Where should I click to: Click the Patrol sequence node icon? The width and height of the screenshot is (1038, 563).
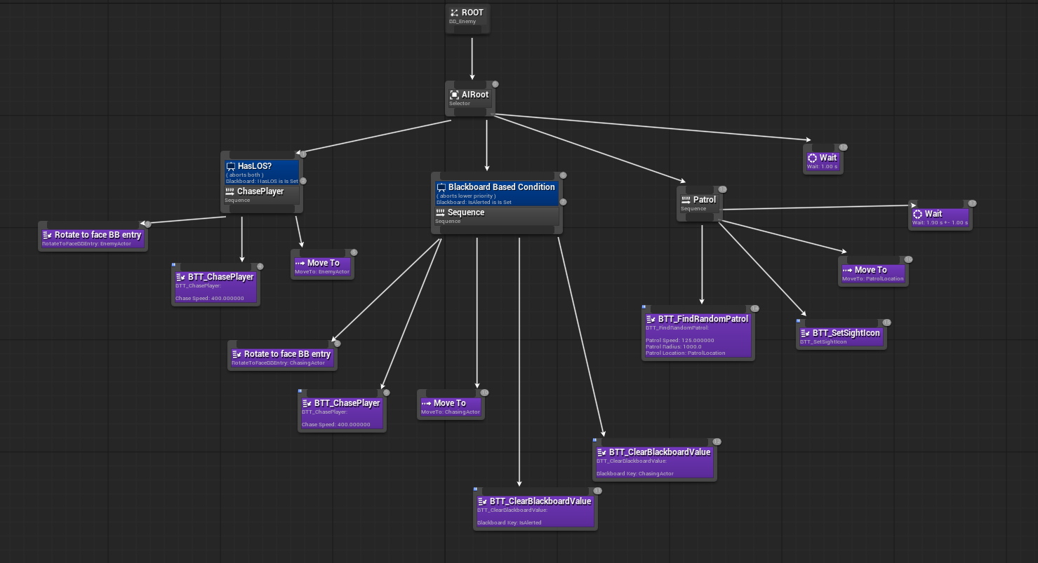[686, 200]
